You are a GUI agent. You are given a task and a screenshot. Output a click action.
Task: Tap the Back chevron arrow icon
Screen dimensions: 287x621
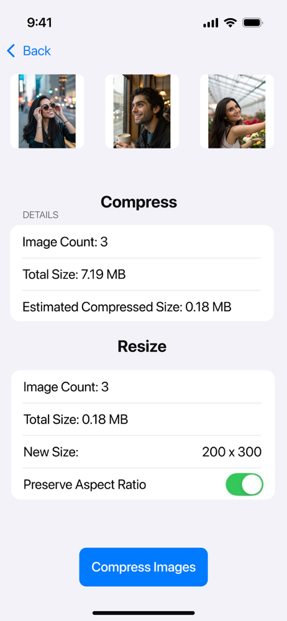coord(11,51)
